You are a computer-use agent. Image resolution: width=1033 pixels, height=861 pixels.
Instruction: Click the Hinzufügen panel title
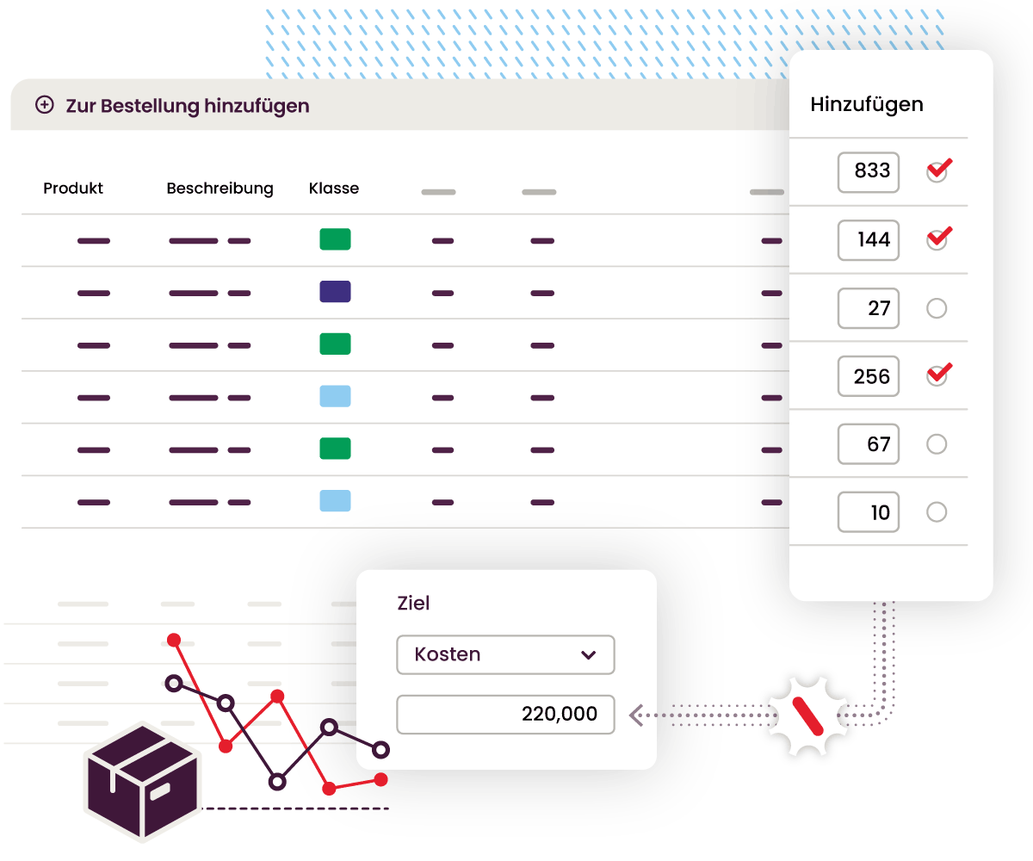[867, 105]
